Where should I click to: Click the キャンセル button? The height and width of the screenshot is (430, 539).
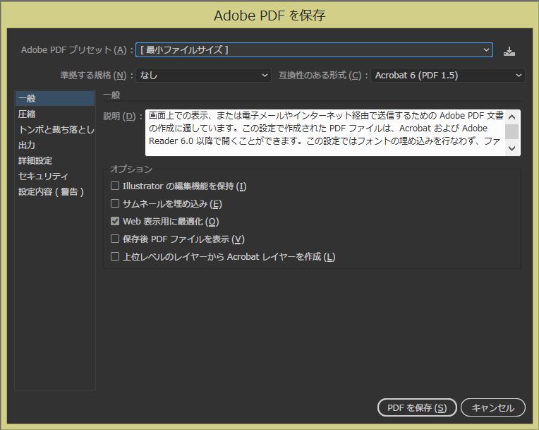(493, 407)
